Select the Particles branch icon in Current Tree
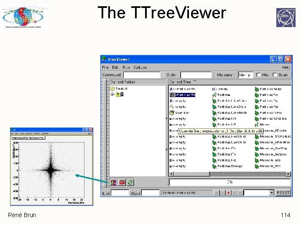This screenshot has width=301, height=225. 214,95
